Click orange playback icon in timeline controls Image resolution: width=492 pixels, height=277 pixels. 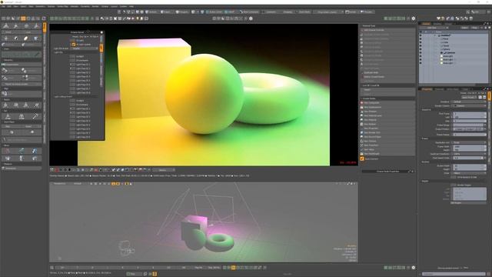coord(233,268)
